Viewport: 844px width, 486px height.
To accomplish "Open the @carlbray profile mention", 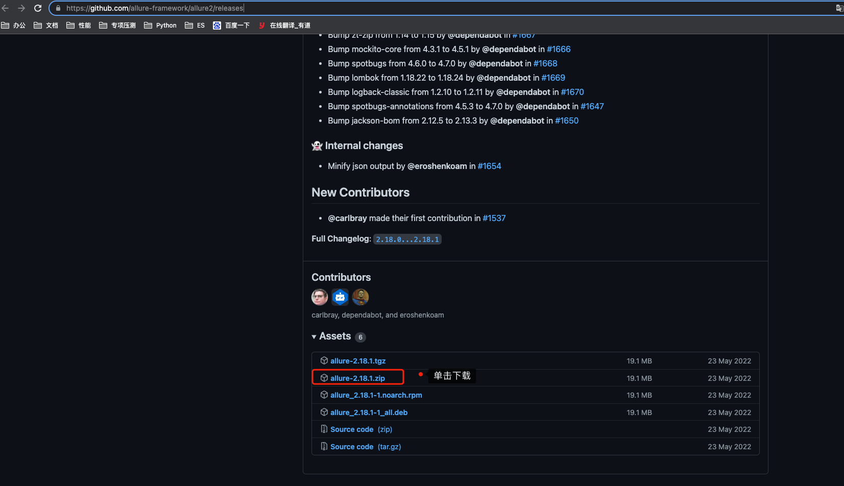I will 347,218.
